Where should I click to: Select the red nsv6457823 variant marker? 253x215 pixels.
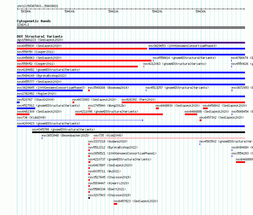click(x=115, y=204)
